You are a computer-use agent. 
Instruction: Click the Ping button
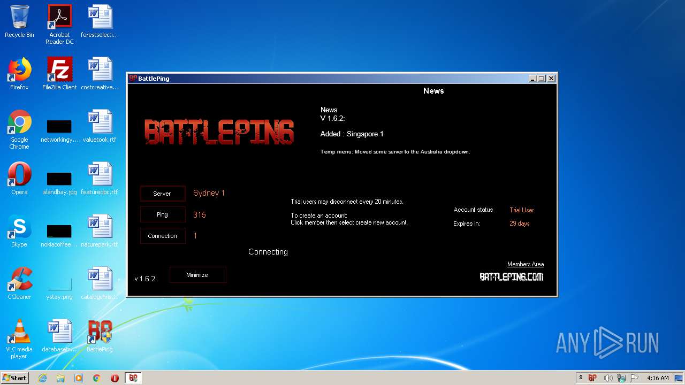click(162, 214)
